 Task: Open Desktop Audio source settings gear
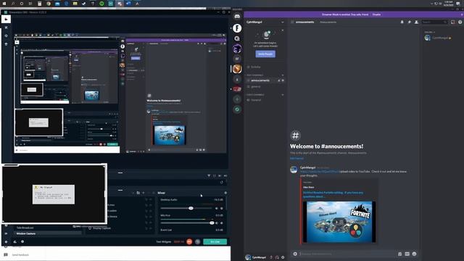pyautogui.click(x=222, y=208)
